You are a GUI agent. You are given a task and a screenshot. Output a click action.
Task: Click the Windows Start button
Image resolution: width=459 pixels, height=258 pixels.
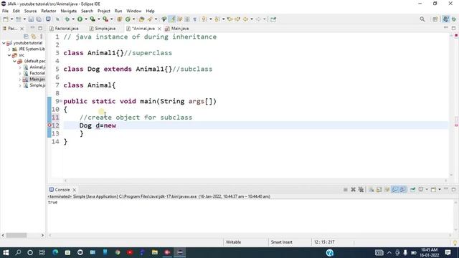pos(6,252)
